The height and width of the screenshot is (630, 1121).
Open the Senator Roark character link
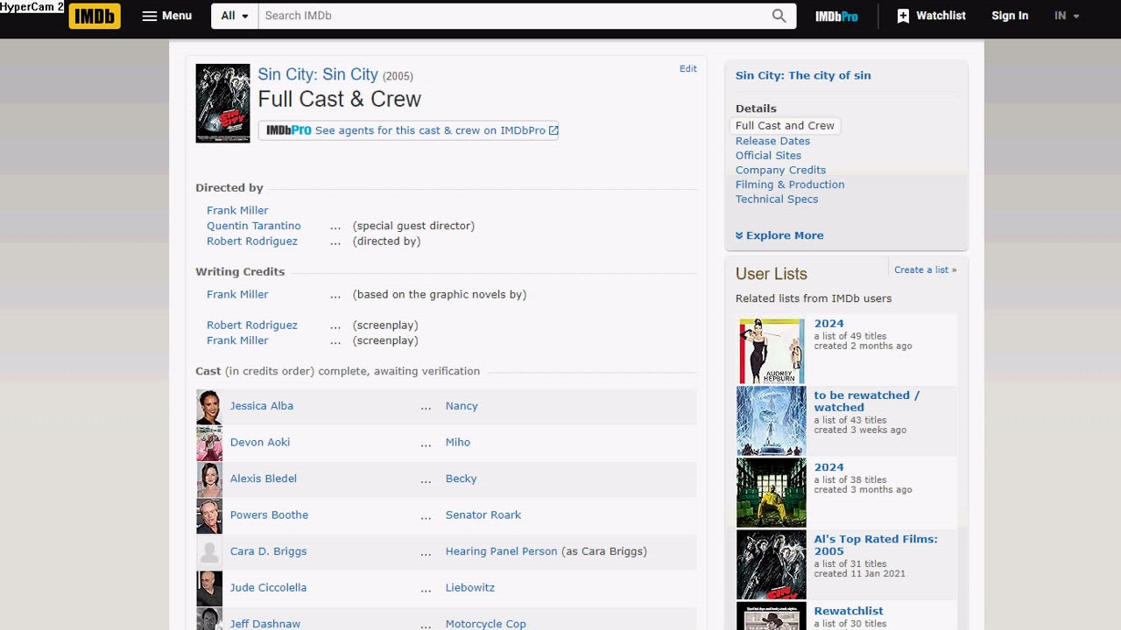(x=483, y=514)
